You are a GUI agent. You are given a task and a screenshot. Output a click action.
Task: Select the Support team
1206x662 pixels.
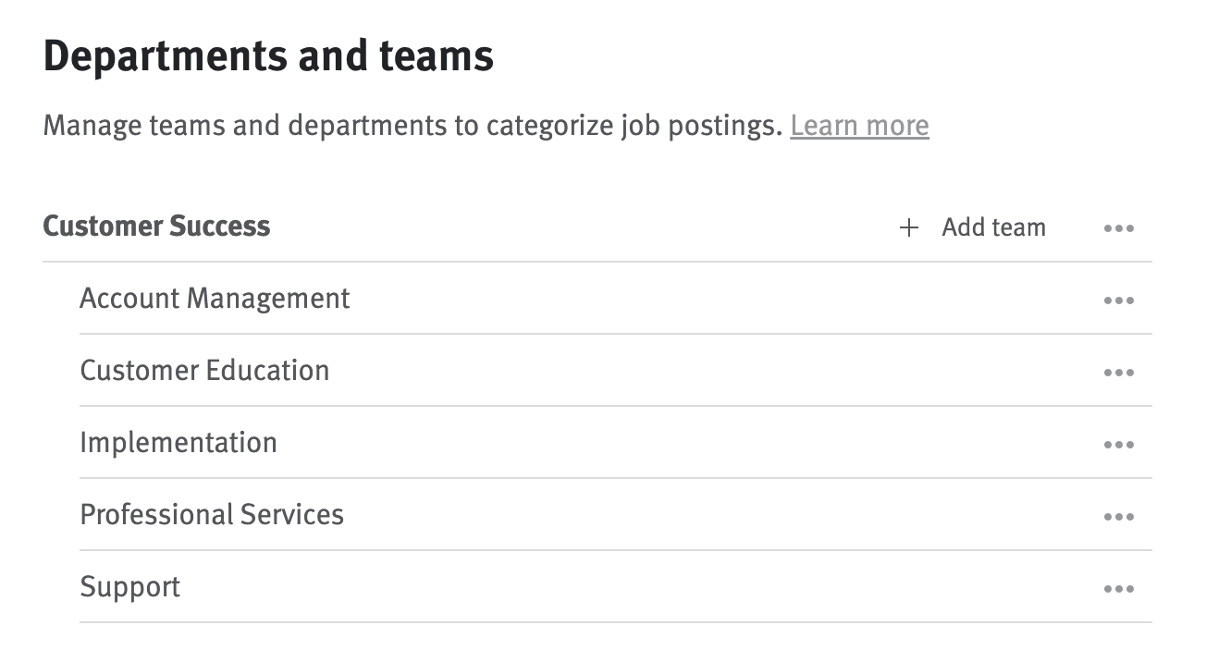coord(130,587)
